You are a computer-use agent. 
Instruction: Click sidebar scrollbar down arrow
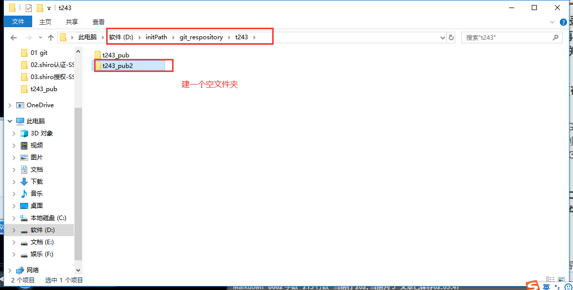pyautogui.click(x=78, y=270)
